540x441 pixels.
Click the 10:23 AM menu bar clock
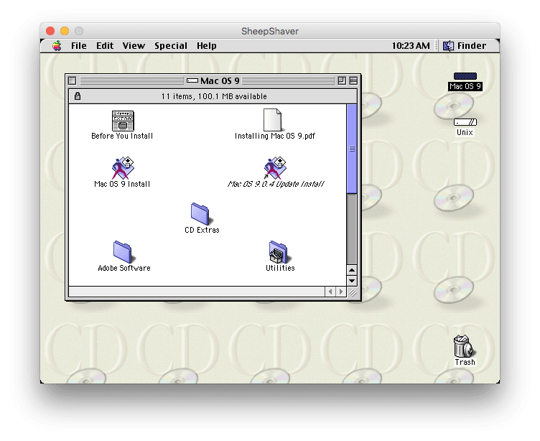[x=411, y=45]
